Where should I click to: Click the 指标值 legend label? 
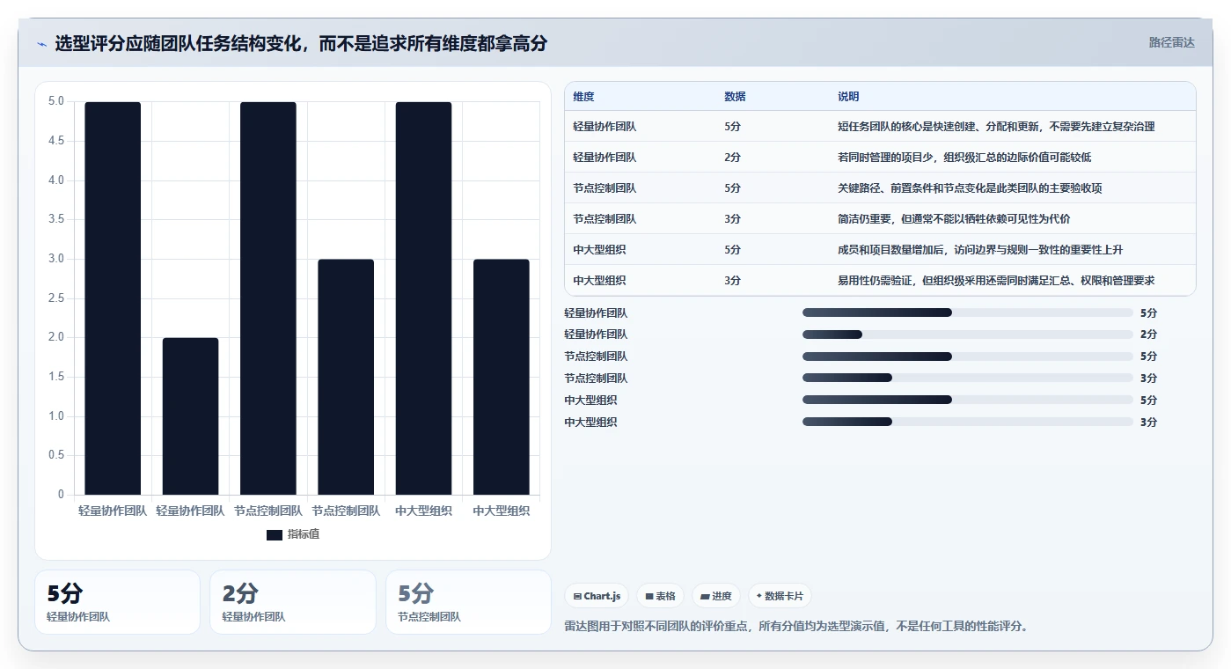click(304, 534)
